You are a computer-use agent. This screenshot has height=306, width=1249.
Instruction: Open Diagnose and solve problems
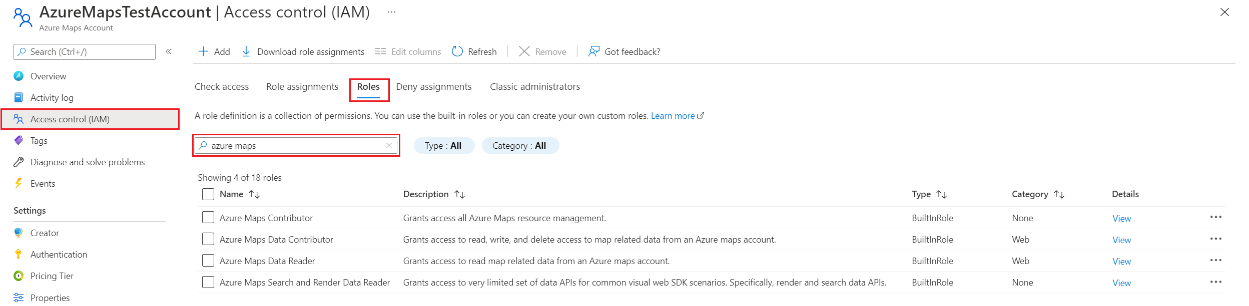click(x=87, y=162)
